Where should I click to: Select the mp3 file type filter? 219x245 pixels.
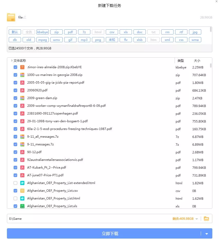tap(84, 40)
